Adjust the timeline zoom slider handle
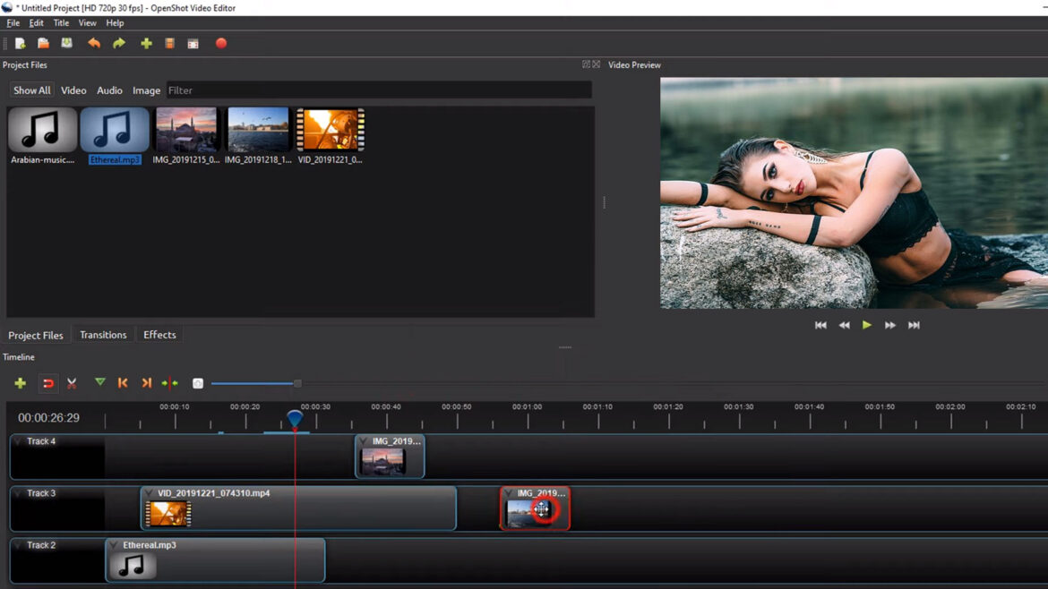The width and height of the screenshot is (1048, 589). click(x=296, y=383)
